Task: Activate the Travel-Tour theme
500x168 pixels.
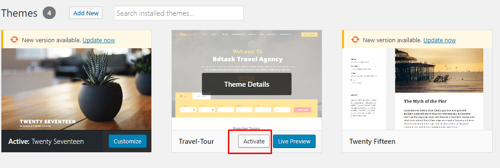Action: tap(254, 141)
